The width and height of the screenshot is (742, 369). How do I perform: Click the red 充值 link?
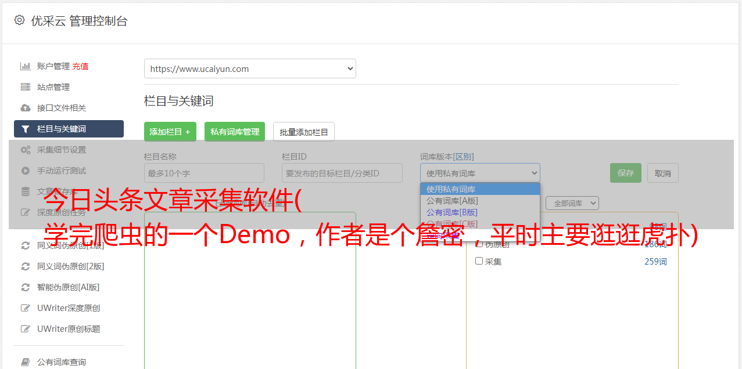pos(80,66)
